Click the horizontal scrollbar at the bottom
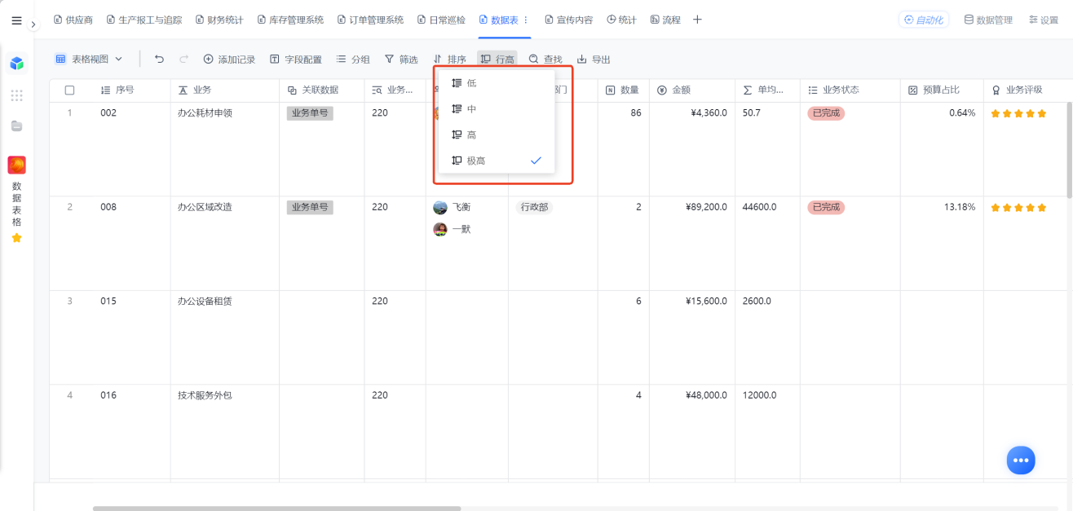 (x=276, y=509)
